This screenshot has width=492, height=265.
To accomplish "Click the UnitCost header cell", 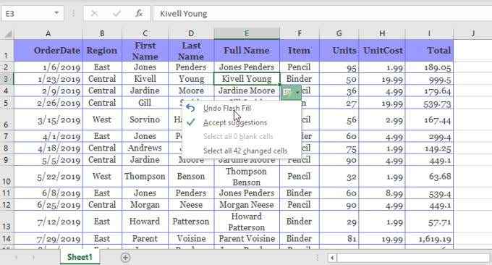I will coord(382,50).
